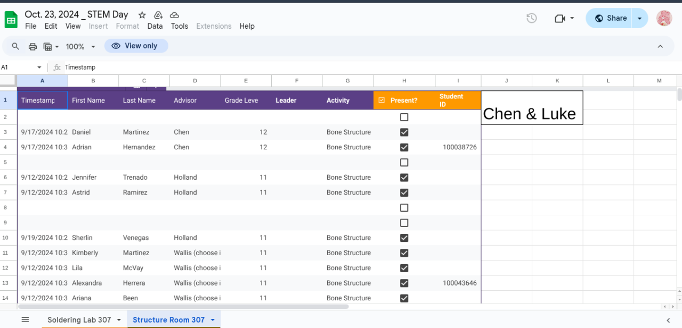Open the Help menu
Viewport: 682px width, 328px height.
[247, 26]
